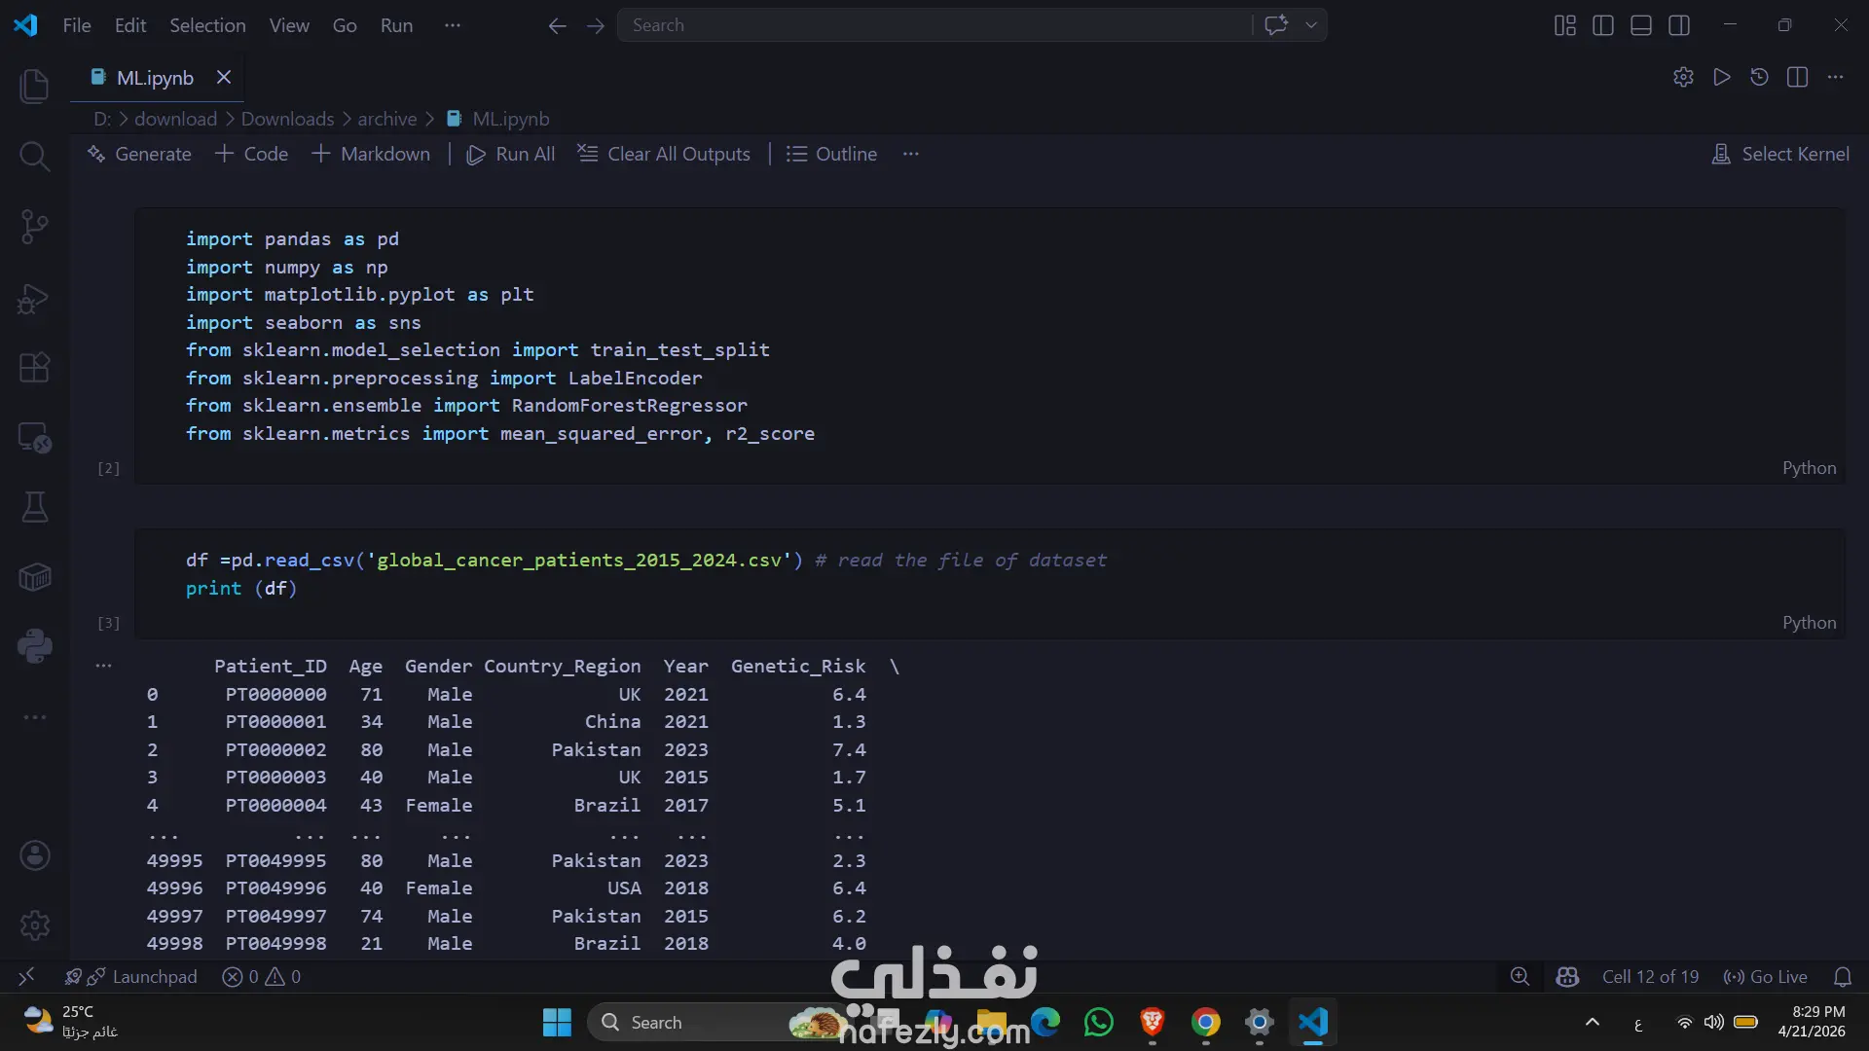
Task: Click breadcrumb file ML.ipynb
Action: click(498, 119)
